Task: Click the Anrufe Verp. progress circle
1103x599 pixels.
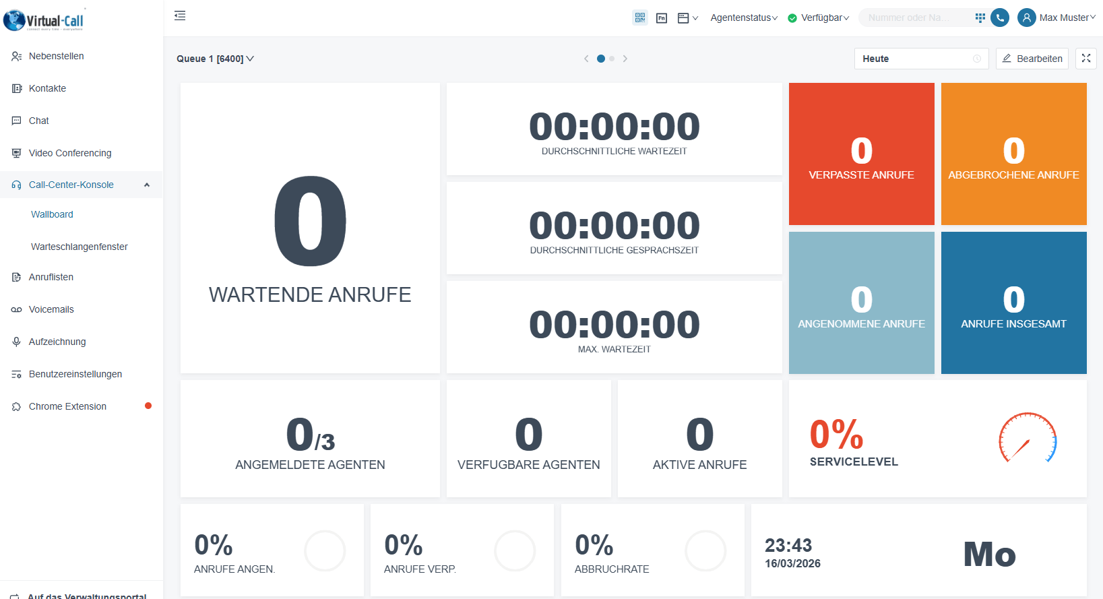Action: pyautogui.click(x=515, y=550)
